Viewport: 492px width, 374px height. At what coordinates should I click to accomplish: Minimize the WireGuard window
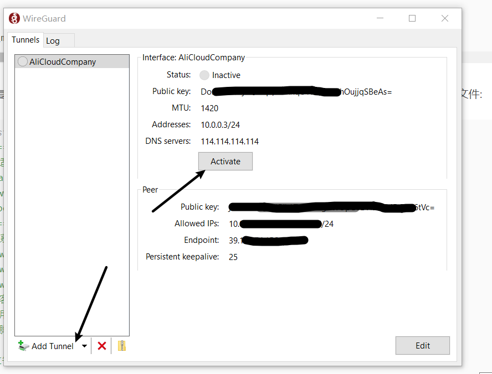(380, 18)
